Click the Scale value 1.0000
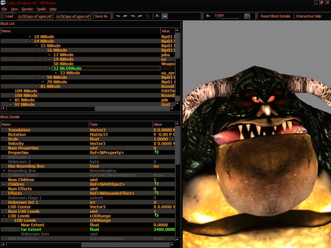The height and width of the screenshot is (248, 331). tap(161, 139)
